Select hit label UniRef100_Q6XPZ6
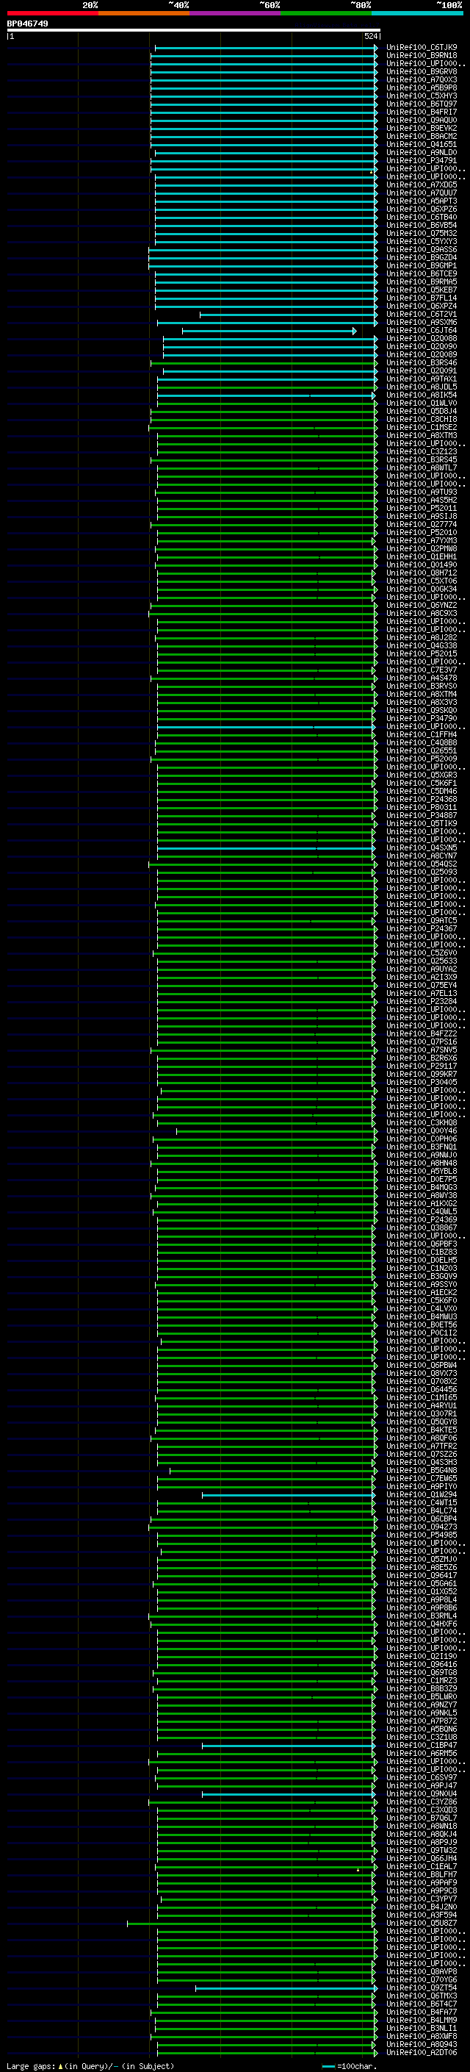Screen dimensions: 470x2072 [x=422, y=209]
